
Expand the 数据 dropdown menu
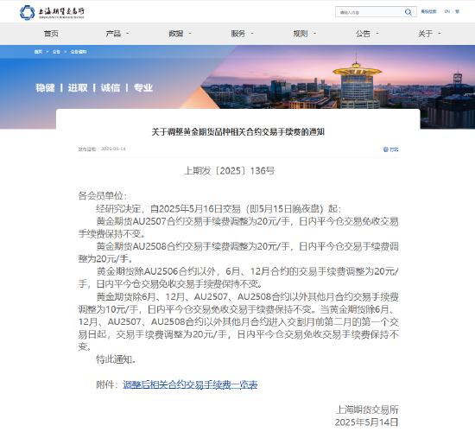(180, 34)
